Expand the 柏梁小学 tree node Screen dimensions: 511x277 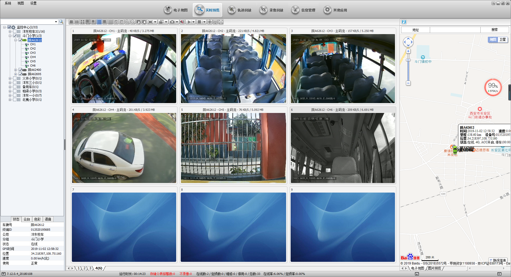10,91
